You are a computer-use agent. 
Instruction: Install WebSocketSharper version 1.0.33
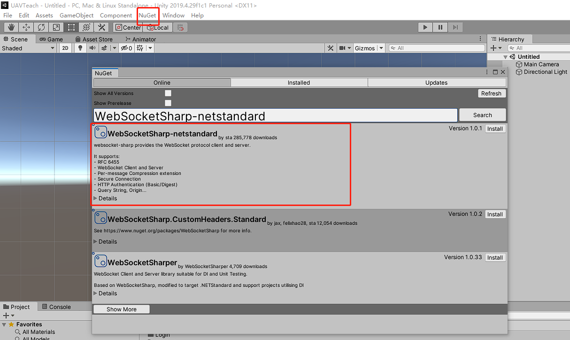(x=495, y=257)
